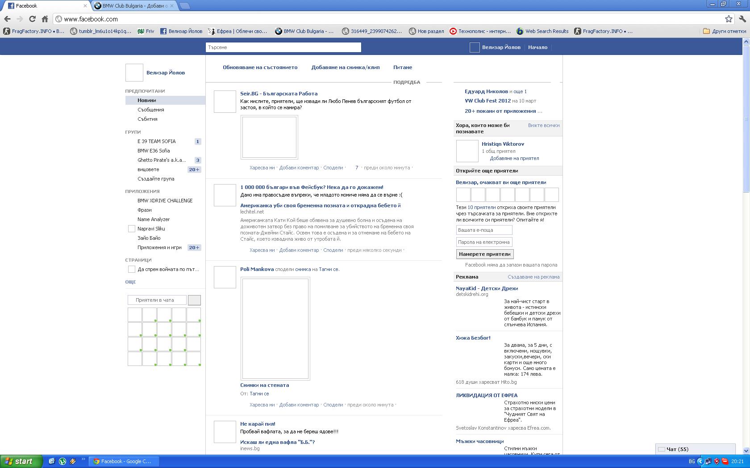
Task: Select the Питане composer tab
Action: coord(403,67)
